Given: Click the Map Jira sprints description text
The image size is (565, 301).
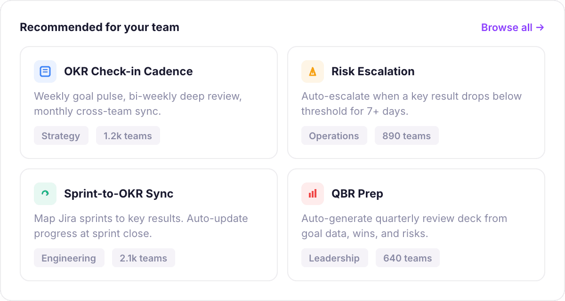Looking at the screenshot, I should (140, 226).
